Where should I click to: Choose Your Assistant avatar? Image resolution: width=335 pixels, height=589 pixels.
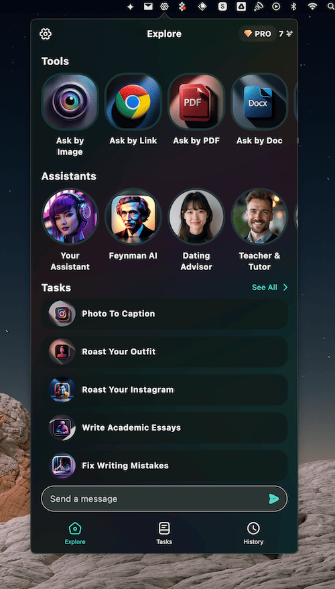[x=70, y=216]
